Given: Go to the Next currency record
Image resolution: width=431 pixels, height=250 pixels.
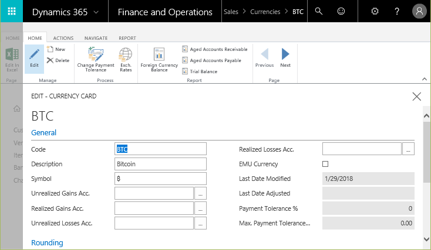Looking at the screenshot, I should [x=285, y=57].
